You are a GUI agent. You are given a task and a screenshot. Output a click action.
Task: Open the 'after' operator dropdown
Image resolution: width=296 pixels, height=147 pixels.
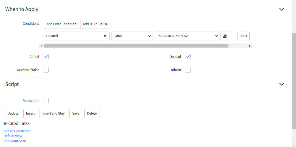[x=132, y=36]
